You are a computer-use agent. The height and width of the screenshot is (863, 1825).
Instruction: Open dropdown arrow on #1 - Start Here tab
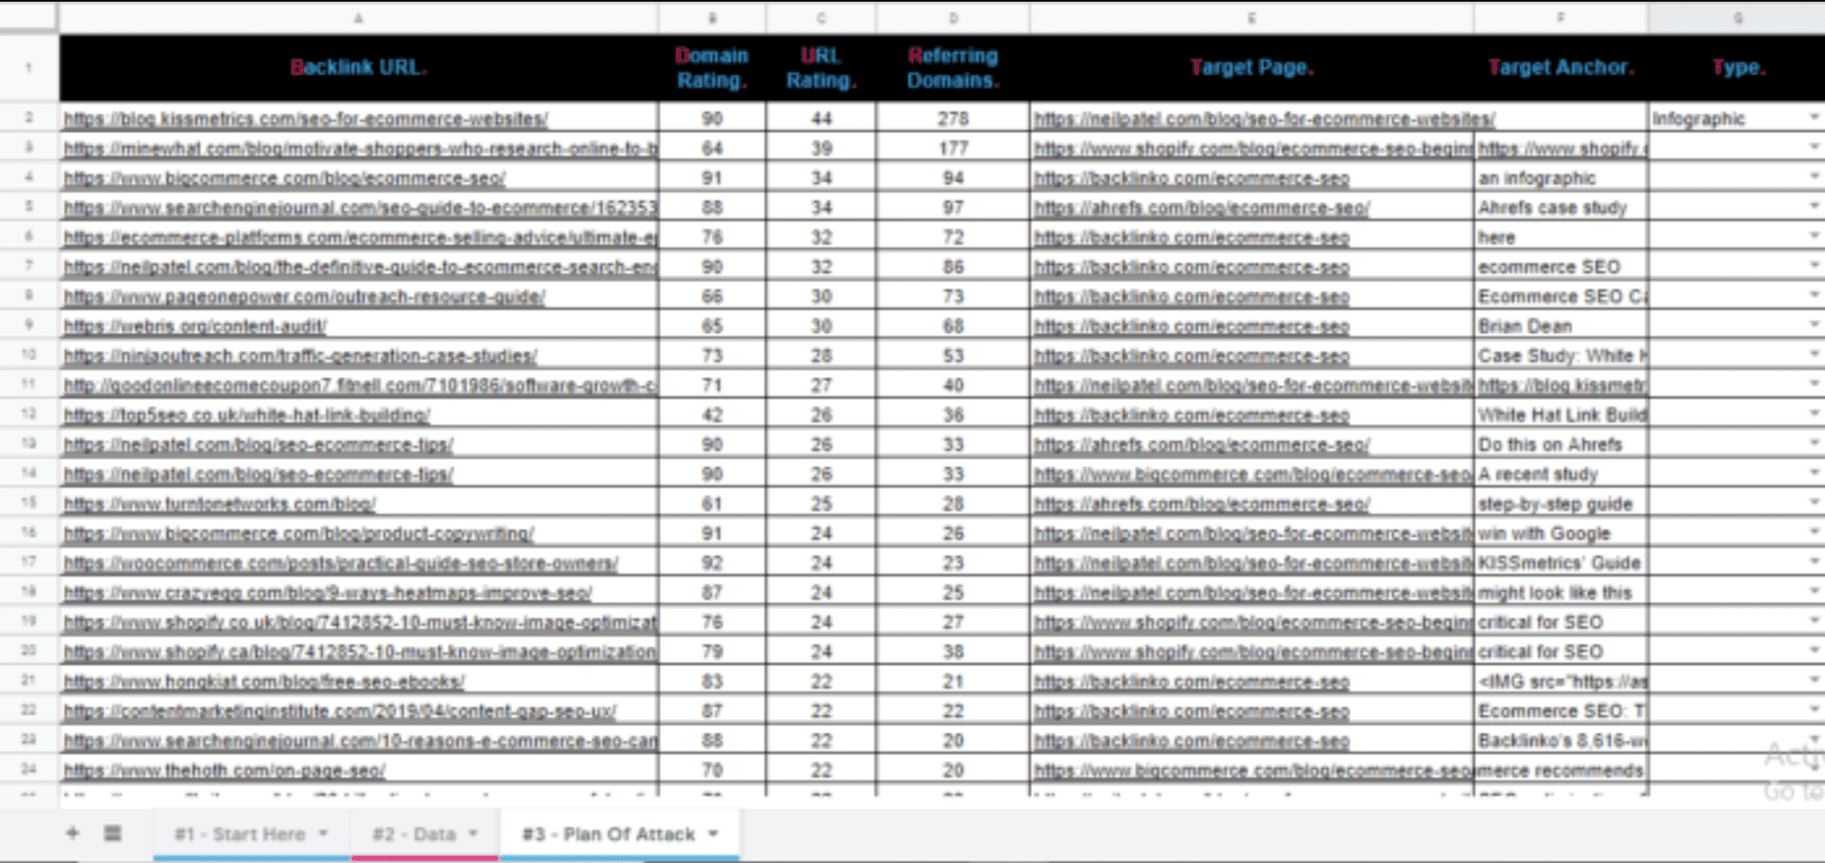tap(323, 834)
